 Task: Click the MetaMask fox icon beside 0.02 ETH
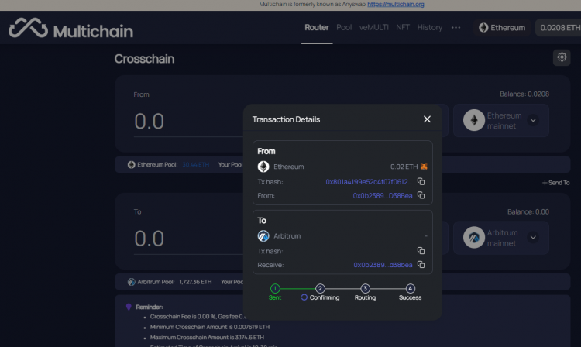(x=425, y=167)
